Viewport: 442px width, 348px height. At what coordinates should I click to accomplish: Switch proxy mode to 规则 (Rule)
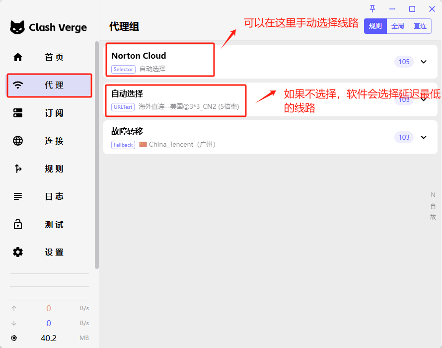[375, 26]
